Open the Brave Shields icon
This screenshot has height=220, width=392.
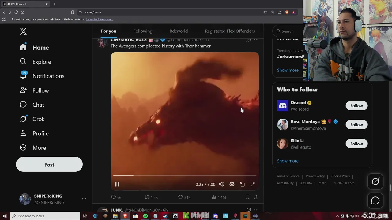[287, 12]
